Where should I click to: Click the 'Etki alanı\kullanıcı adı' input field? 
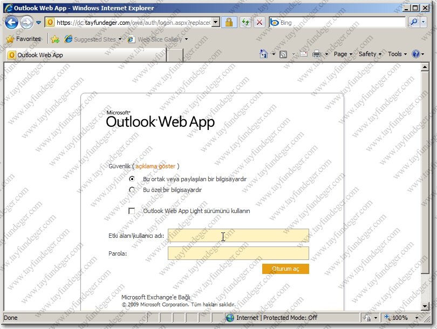click(x=238, y=235)
